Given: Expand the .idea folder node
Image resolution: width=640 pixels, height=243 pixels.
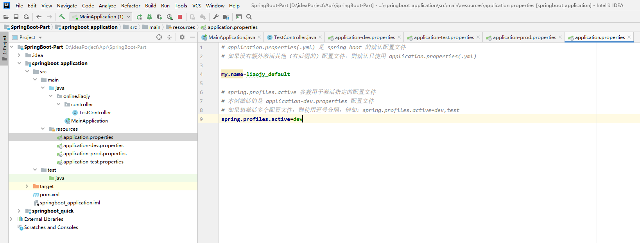Looking at the screenshot, I should (x=19, y=55).
